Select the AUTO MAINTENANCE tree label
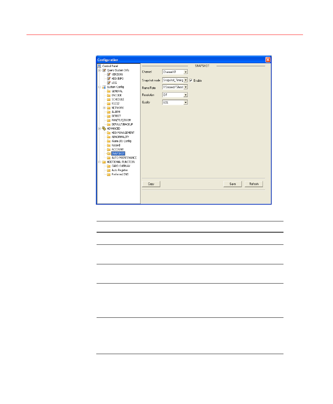This screenshot has width=333, height=404. tap(124, 158)
